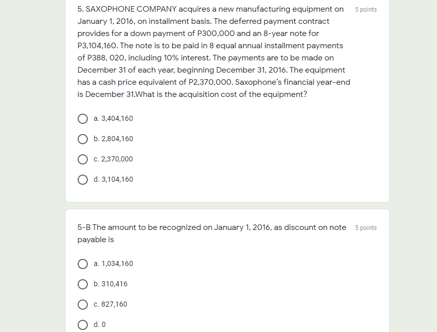Click the answer label text 827,160
The width and height of the screenshot is (437, 332).
coord(114,305)
